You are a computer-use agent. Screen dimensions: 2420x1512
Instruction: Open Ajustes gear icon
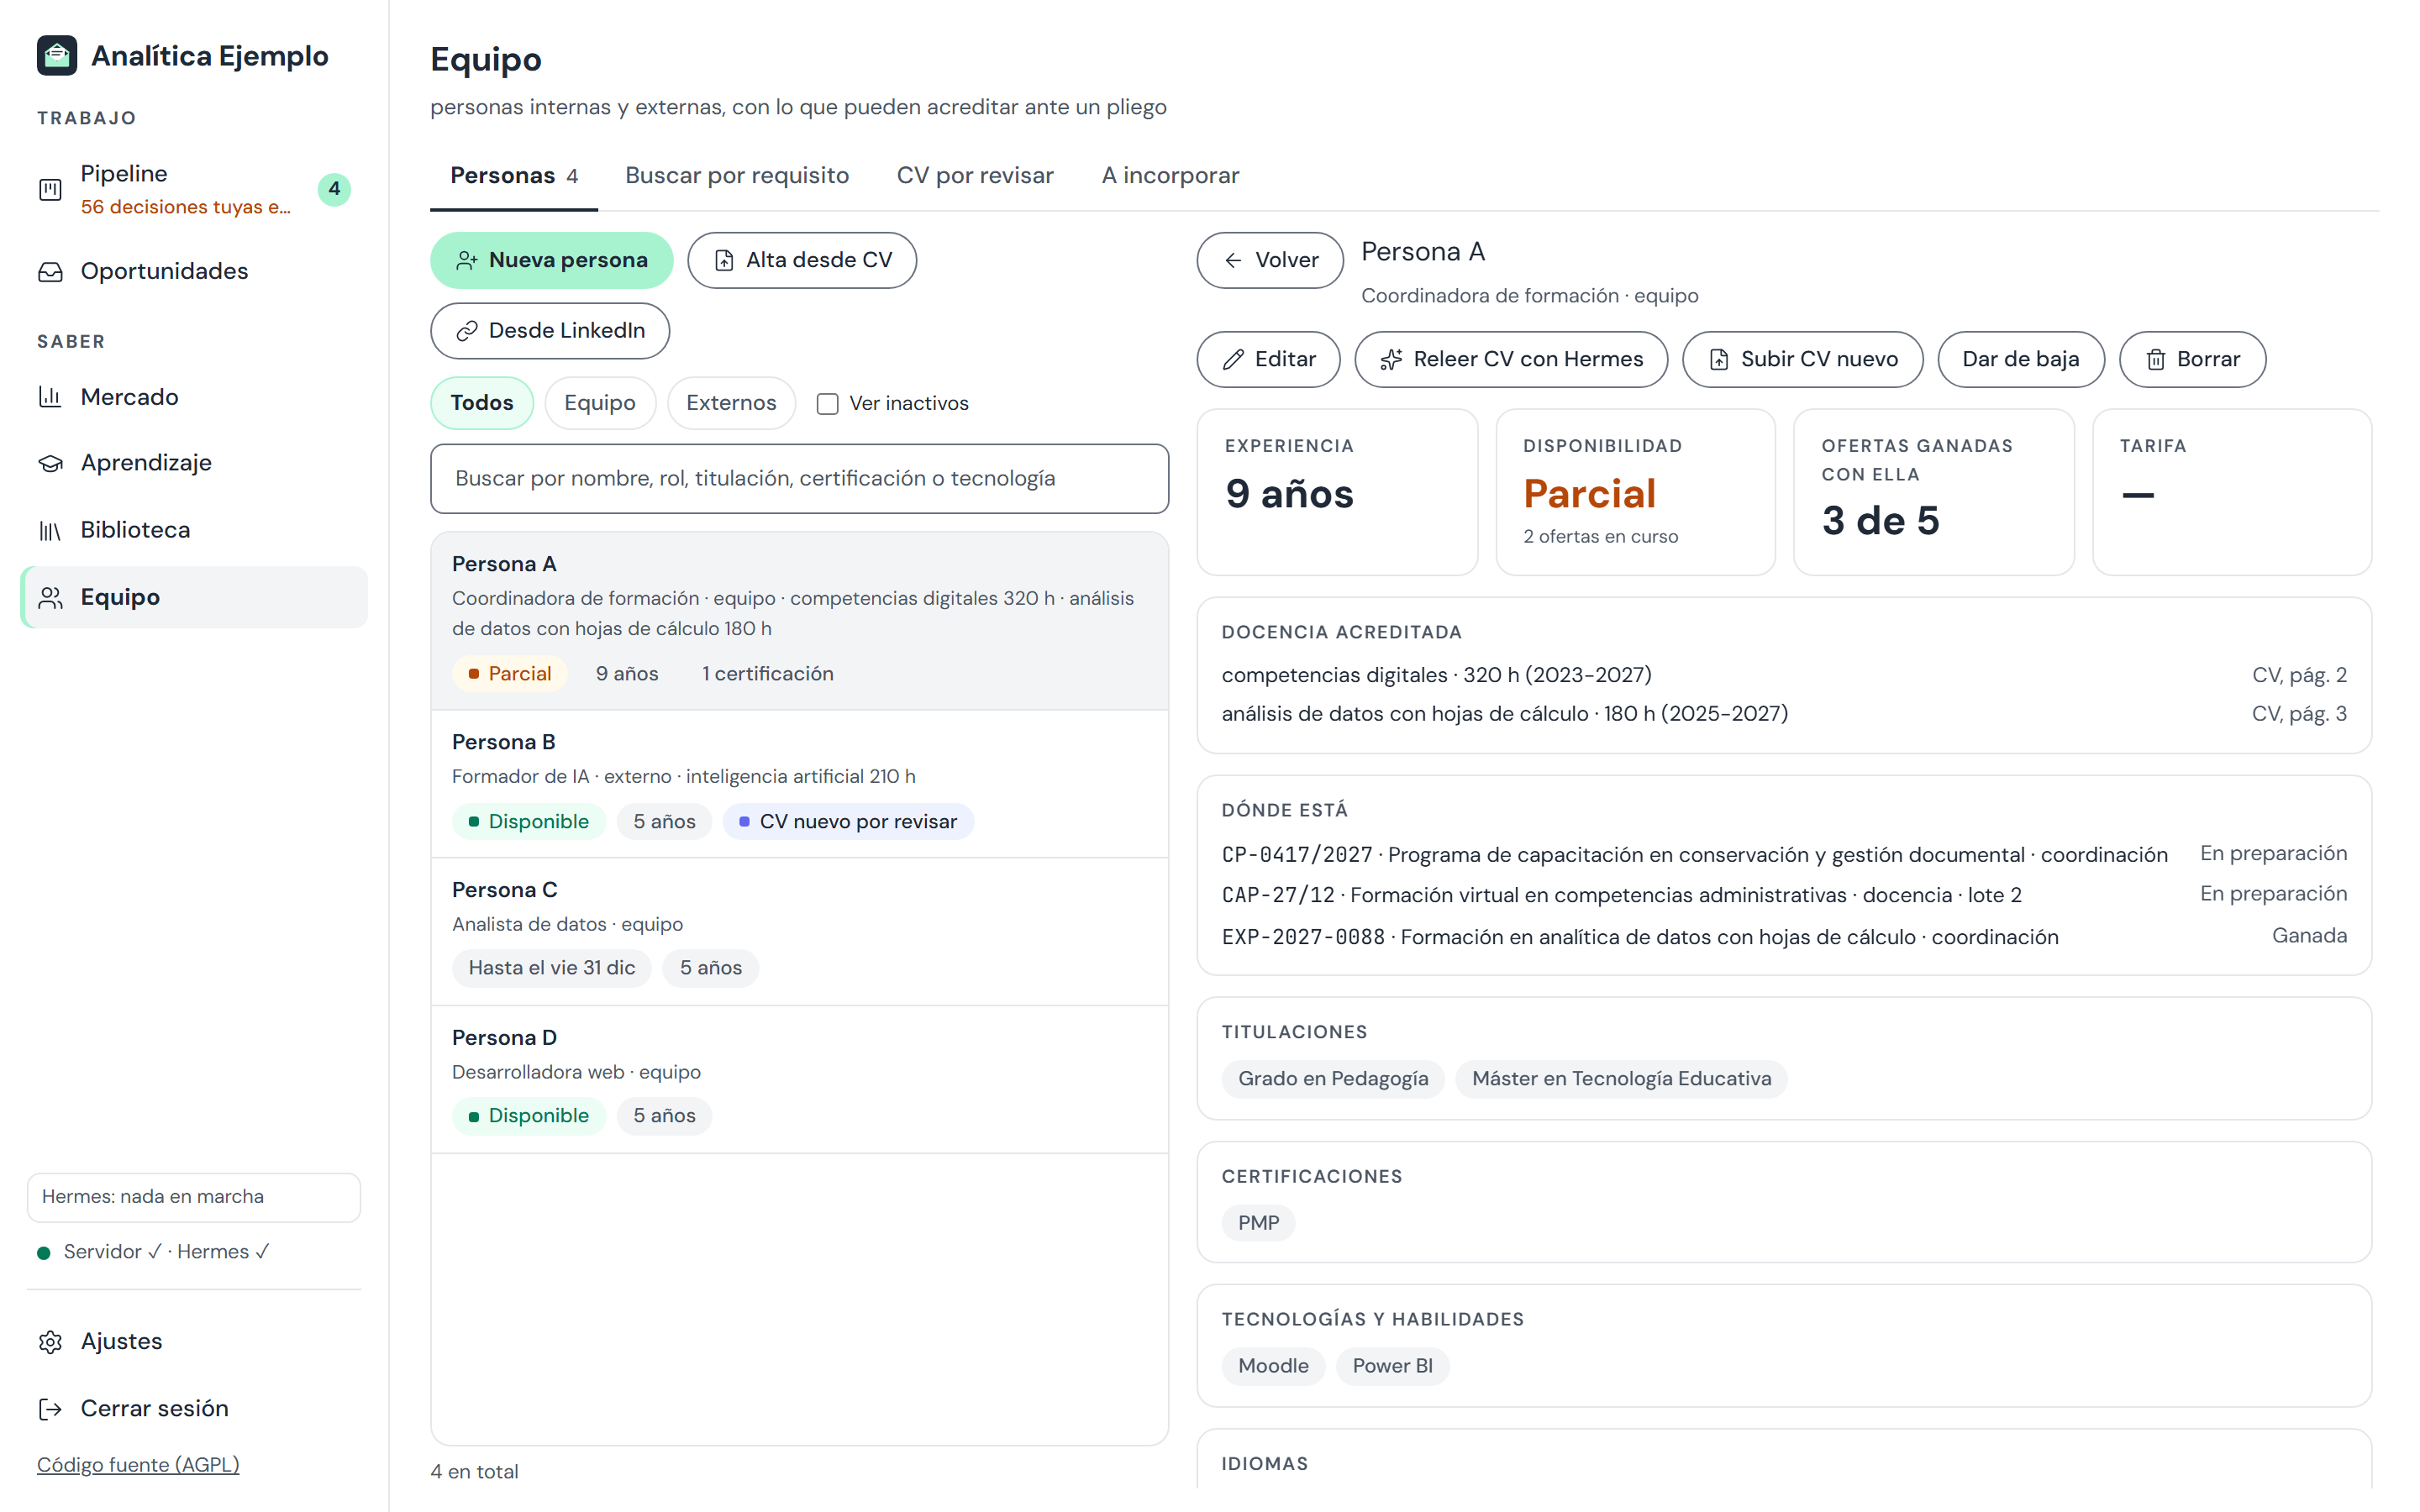tap(50, 1342)
